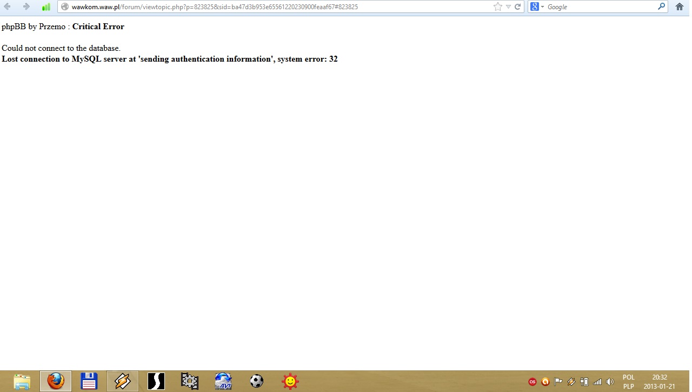
Task: Launch the AVI converter taskbar app
Action: [x=223, y=381]
